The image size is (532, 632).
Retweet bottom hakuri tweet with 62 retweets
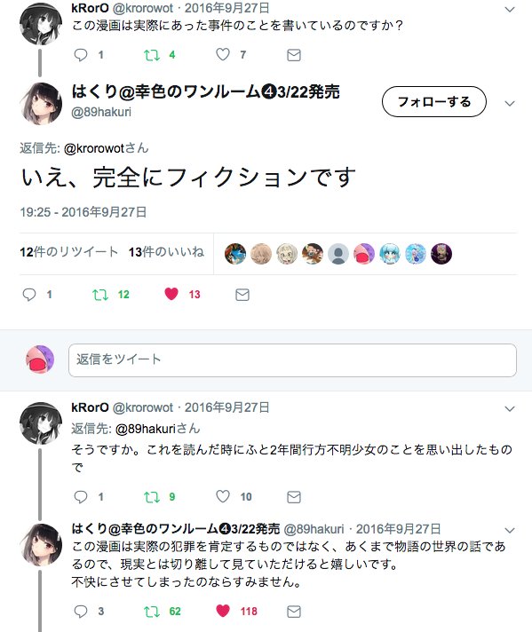[152, 612]
